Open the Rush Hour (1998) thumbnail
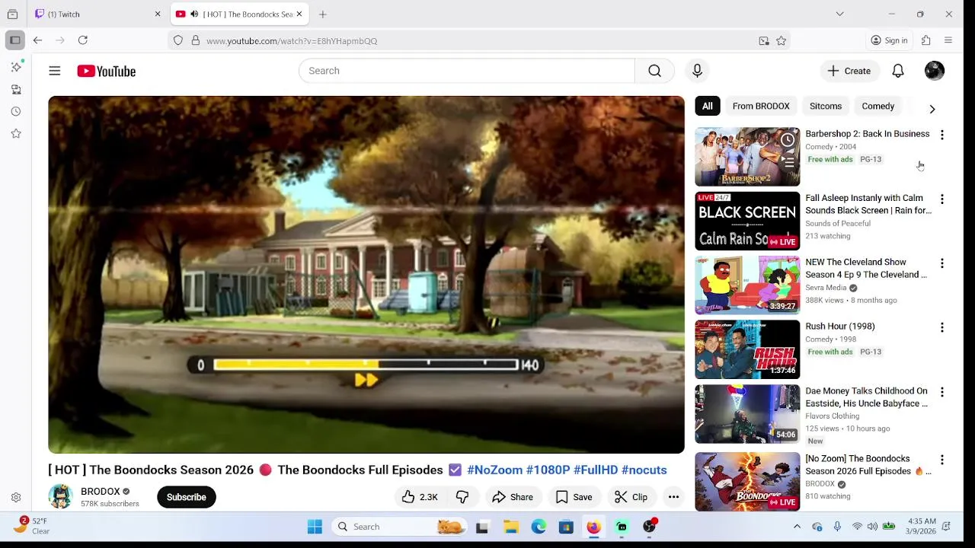Viewport: 975px width, 548px height. (747, 349)
